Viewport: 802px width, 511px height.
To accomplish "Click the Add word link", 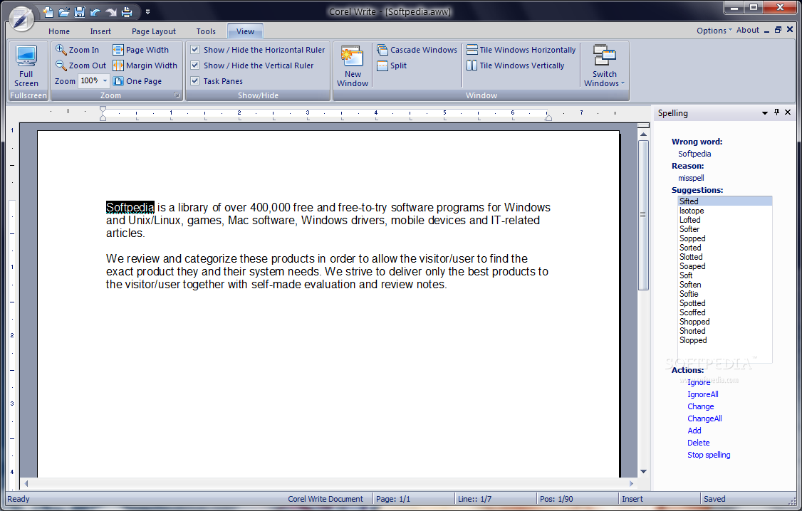I will pos(694,431).
